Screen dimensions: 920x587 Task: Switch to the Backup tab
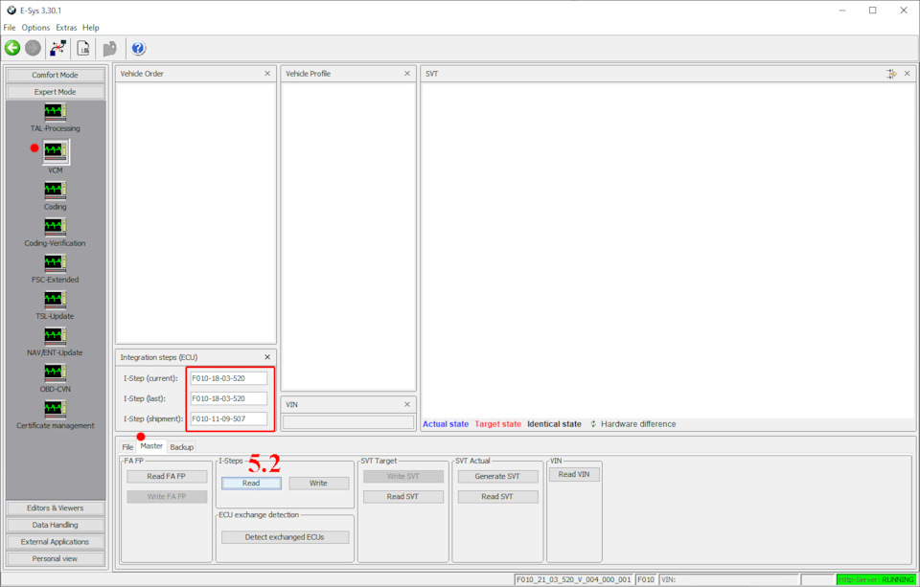coord(181,447)
